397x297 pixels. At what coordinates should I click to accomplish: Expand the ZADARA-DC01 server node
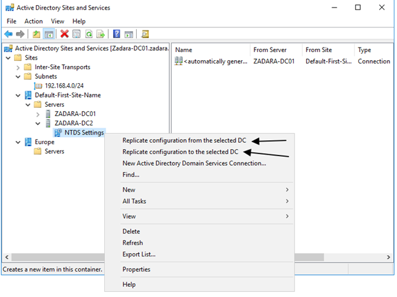(x=38, y=114)
